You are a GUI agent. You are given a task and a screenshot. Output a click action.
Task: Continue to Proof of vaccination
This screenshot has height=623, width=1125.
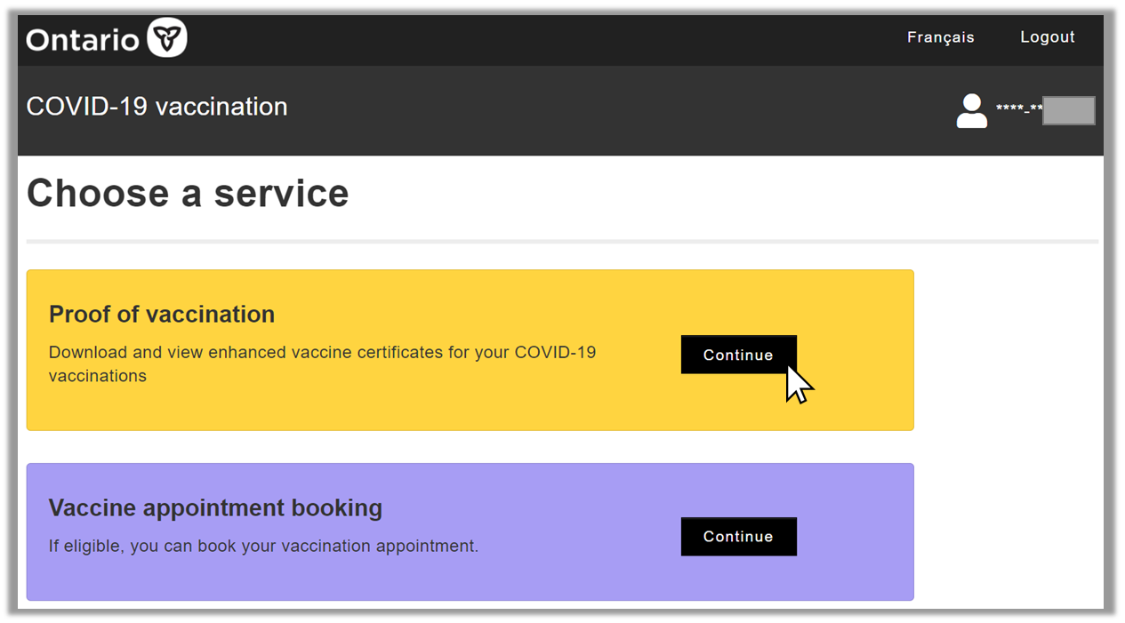(738, 355)
